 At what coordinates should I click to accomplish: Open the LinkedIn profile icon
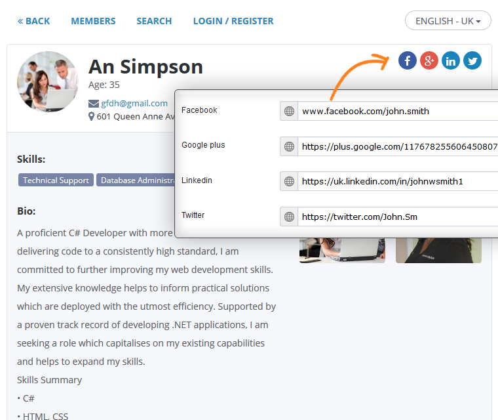pyautogui.click(x=451, y=60)
